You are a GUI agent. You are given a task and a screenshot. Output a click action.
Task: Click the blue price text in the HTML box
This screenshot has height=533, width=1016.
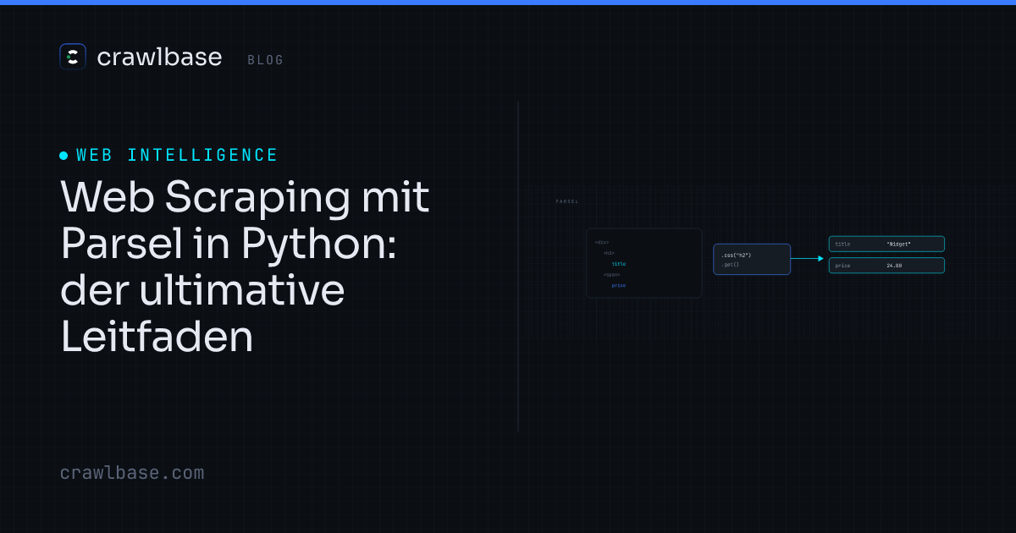619,286
